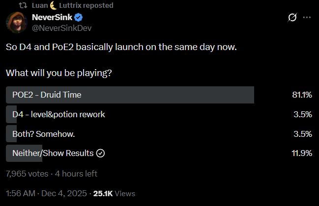319x206 pixels.
Task: Click the NeverSink display name
Action: coord(52,18)
